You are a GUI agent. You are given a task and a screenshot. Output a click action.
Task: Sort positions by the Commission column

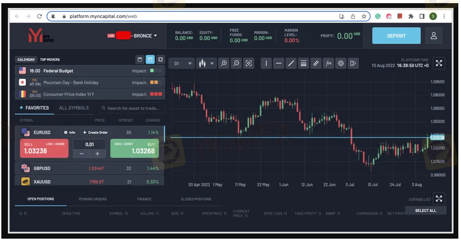[x=369, y=214]
